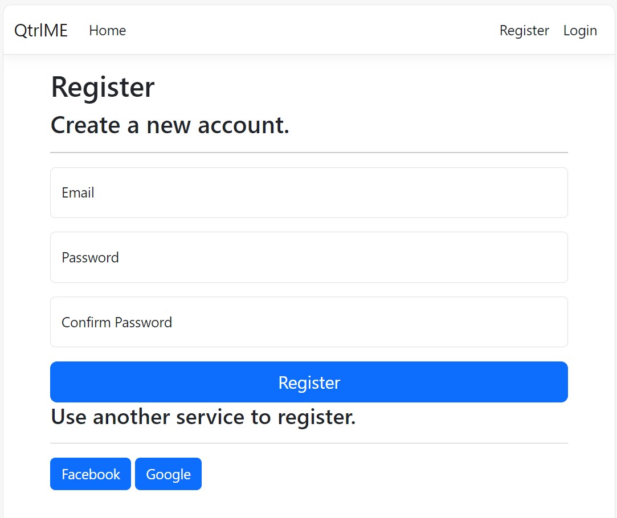Choose Google as external registration service
617x518 pixels.
tap(168, 474)
